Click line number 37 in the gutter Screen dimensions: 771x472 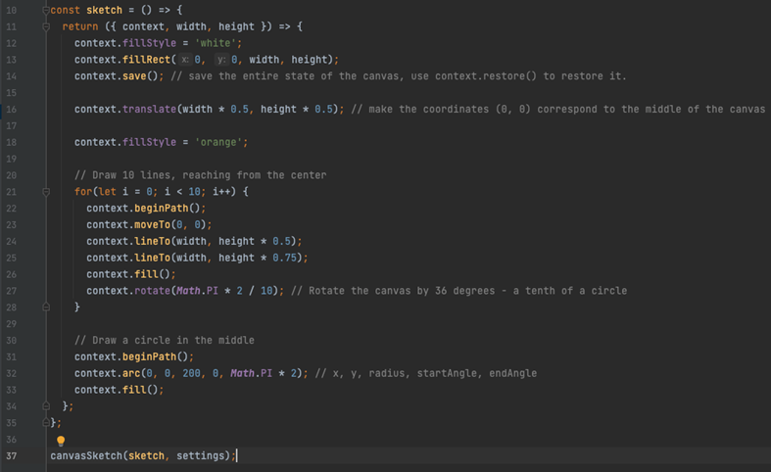click(12, 455)
